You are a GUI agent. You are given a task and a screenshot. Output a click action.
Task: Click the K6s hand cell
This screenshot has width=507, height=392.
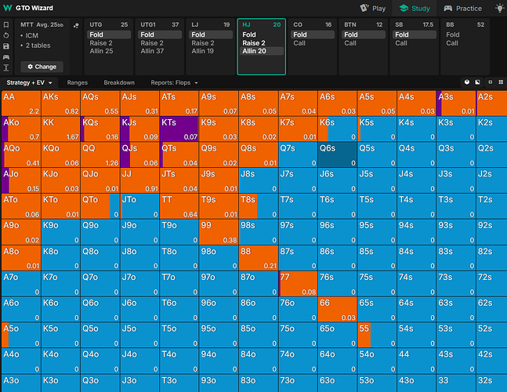tap(337, 129)
